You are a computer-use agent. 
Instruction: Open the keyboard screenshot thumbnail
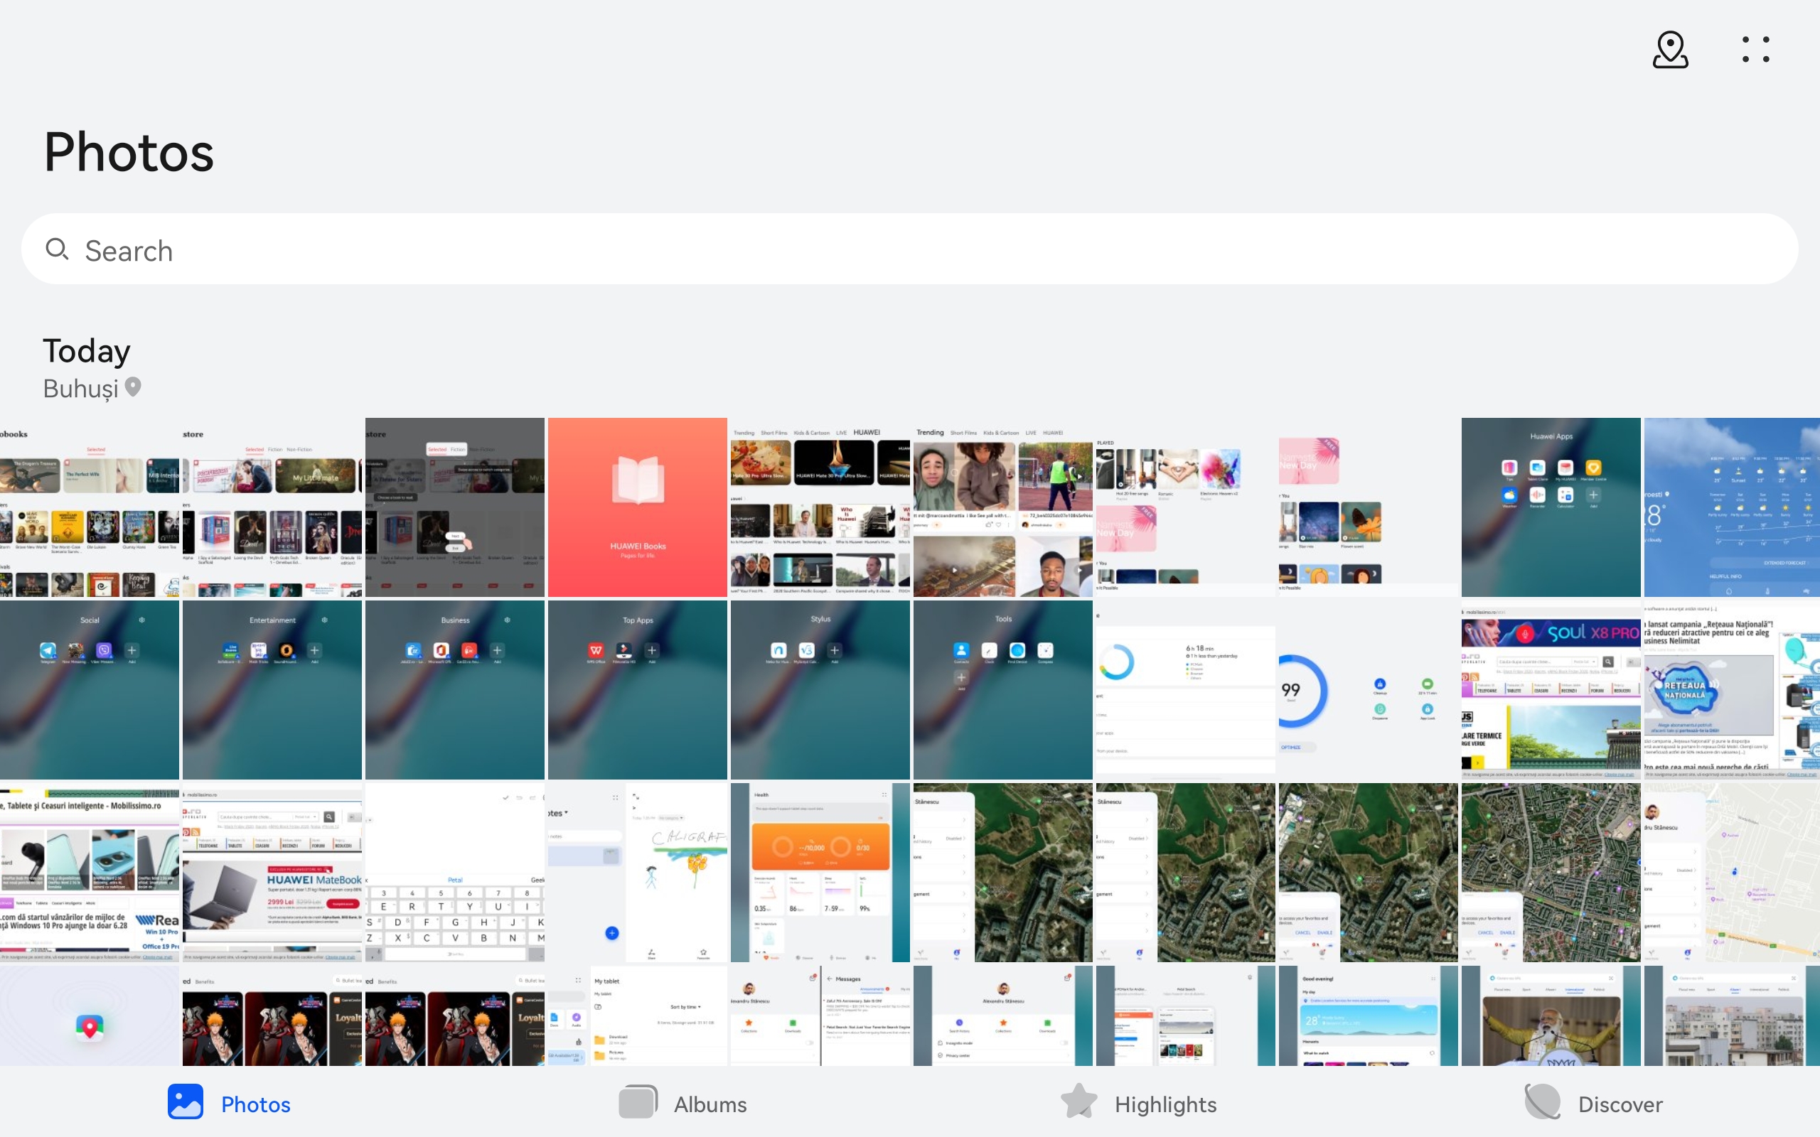coord(455,873)
